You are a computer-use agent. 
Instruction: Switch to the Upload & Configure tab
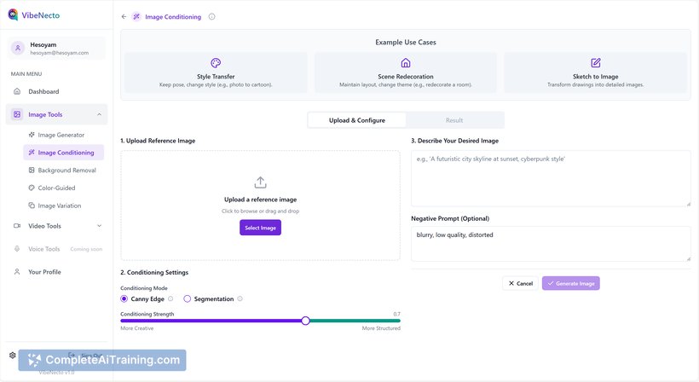[357, 120]
